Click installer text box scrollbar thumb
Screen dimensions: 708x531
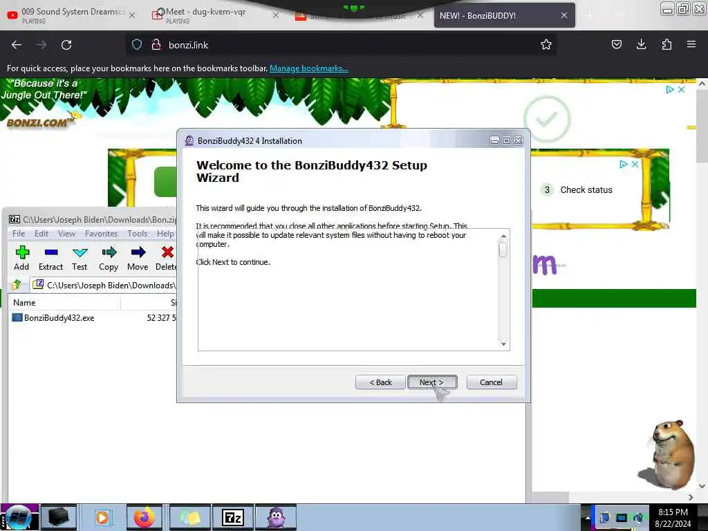tap(503, 249)
